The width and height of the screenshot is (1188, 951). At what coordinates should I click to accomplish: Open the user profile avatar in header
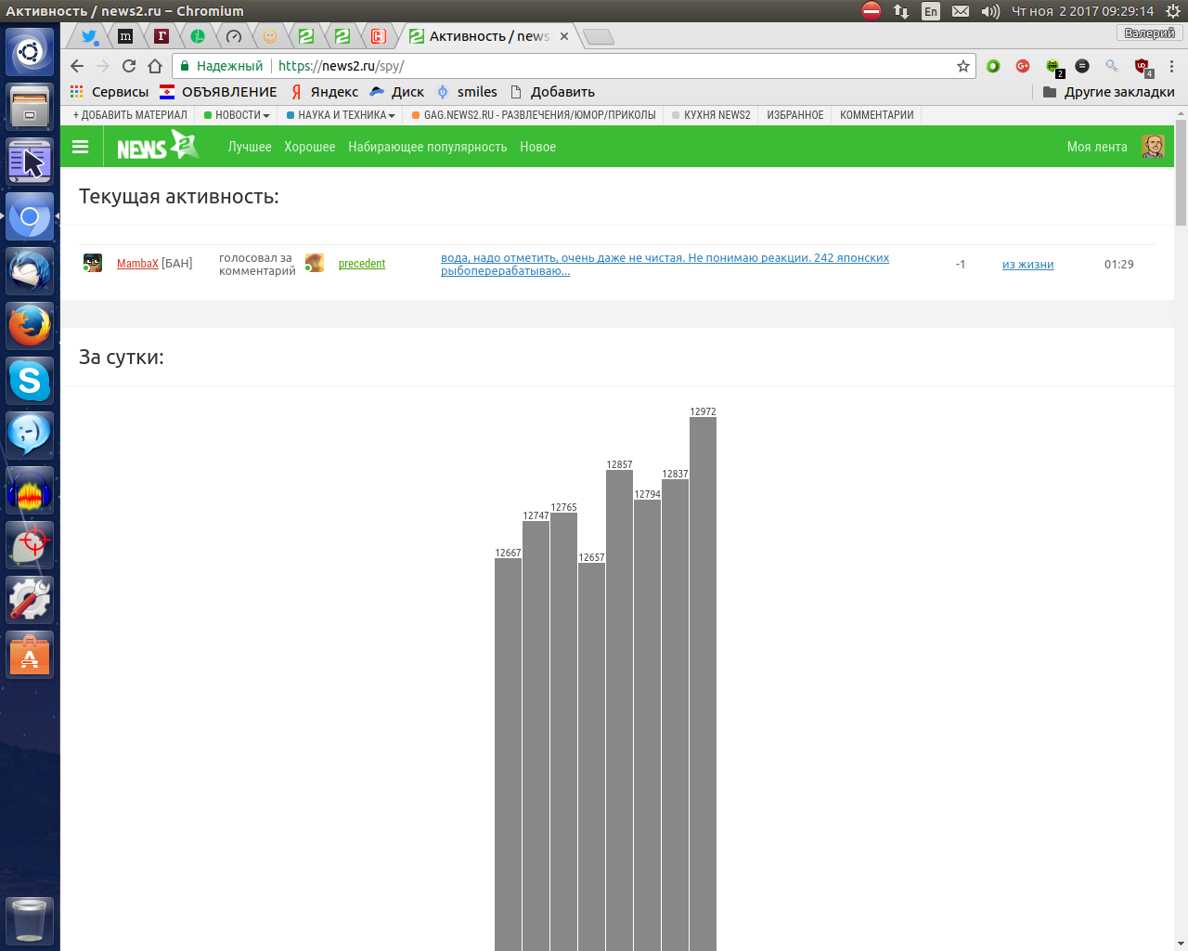coord(1152,147)
